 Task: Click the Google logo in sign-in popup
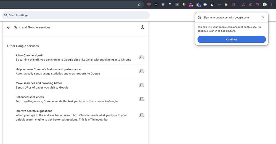point(200,17)
